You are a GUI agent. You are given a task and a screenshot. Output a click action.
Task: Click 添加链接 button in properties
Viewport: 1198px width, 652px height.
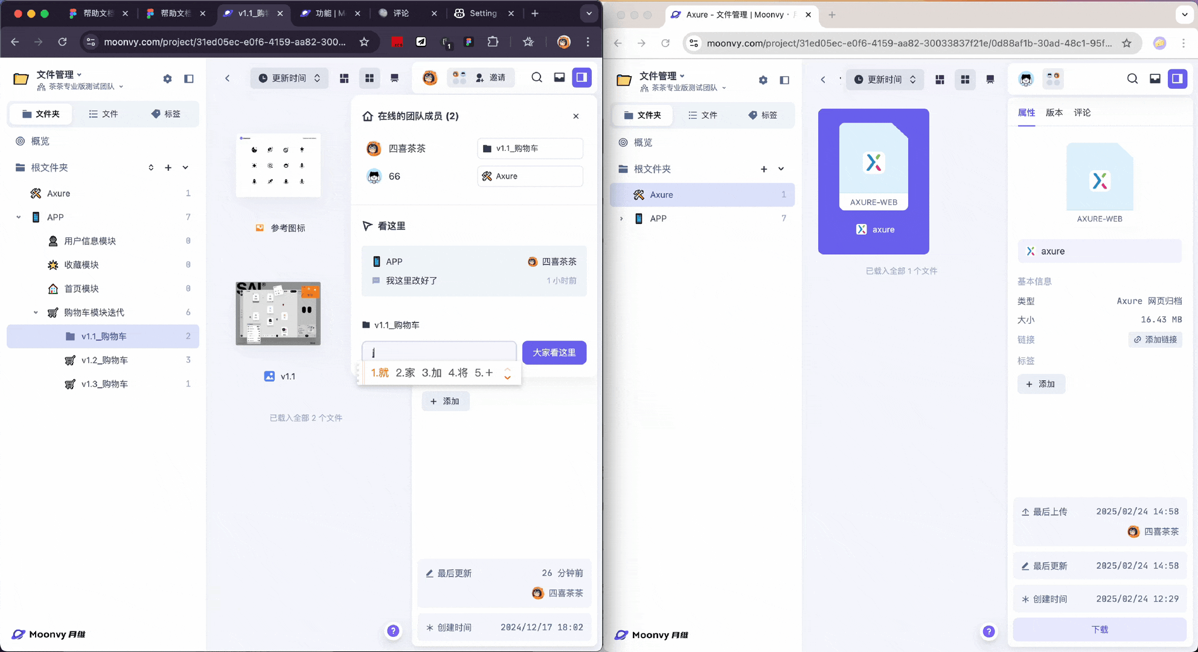pyautogui.click(x=1155, y=340)
